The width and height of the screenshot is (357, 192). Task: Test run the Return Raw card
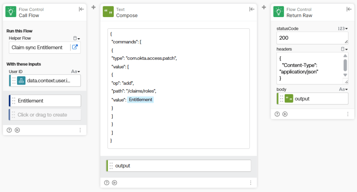coord(285,114)
